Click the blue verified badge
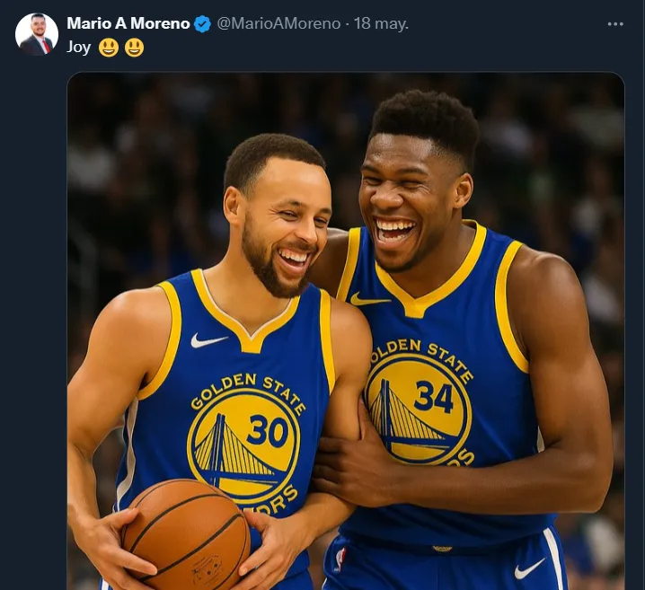The height and width of the screenshot is (590, 645). [203, 24]
